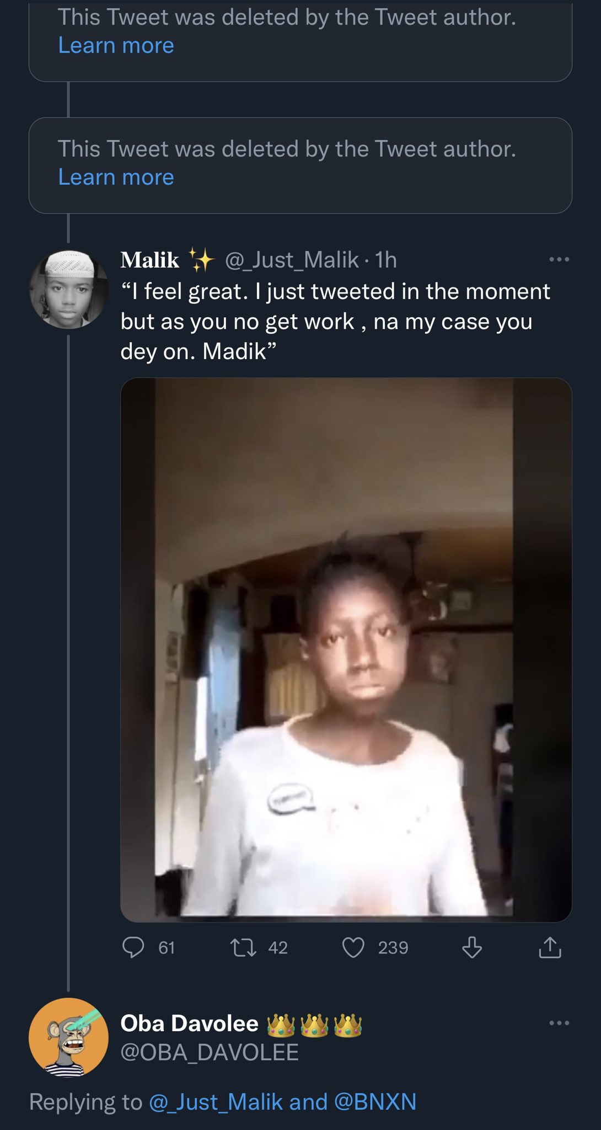Open more options on Malik's tweet

tap(559, 259)
